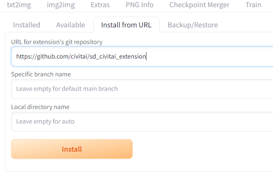Focus the extension git repository URL field
273x176 pixels.
click(209, 57)
